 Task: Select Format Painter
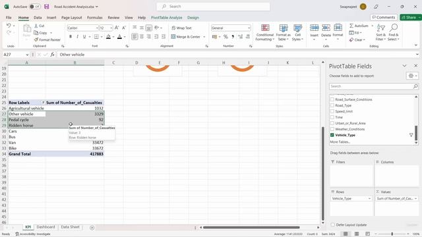click(47, 39)
